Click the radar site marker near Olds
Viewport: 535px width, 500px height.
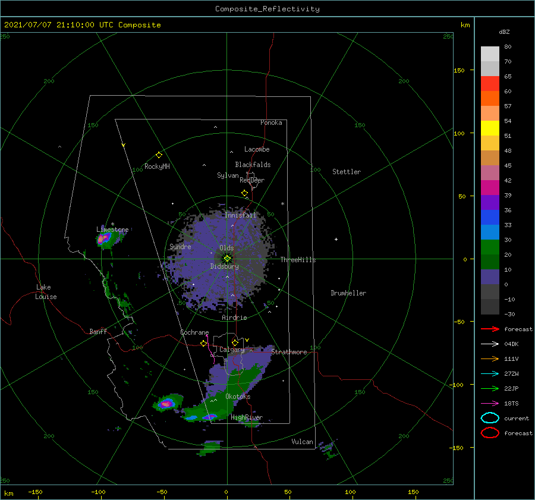coord(227,259)
